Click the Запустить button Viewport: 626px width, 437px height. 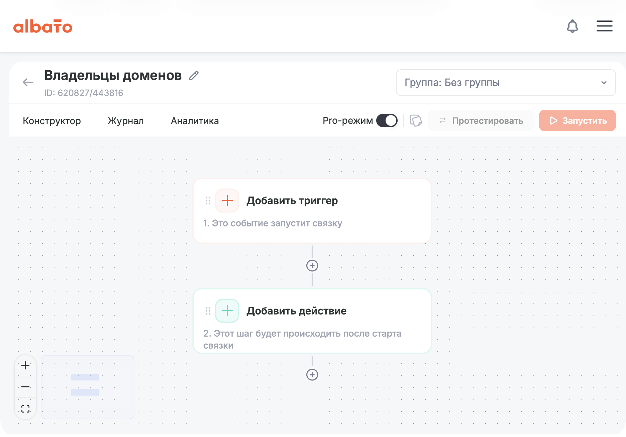[x=578, y=120]
